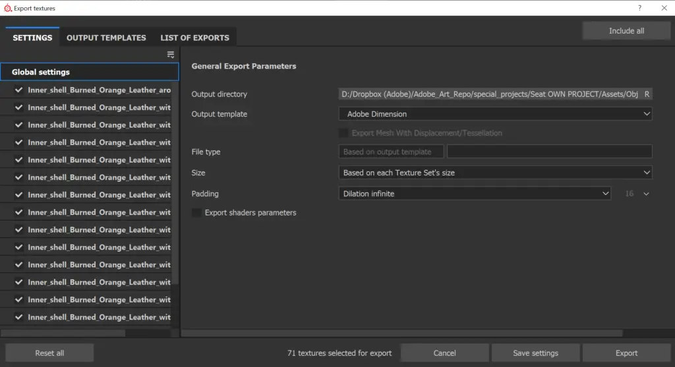Switch to the SETTINGS tab
This screenshot has height=367, width=675.
(32, 38)
